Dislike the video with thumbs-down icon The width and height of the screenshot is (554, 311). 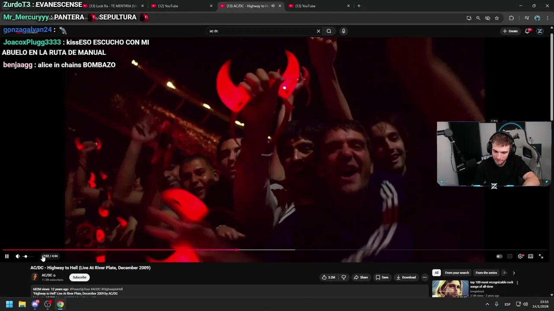click(344, 277)
